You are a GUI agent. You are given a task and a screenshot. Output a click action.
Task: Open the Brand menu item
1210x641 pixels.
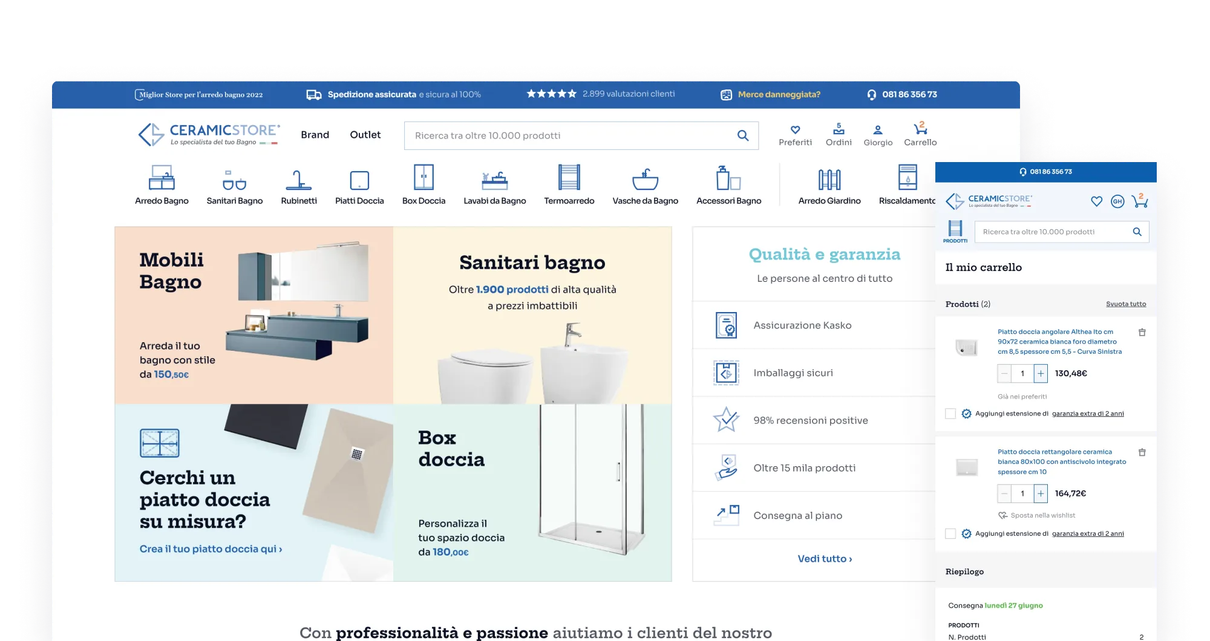pyautogui.click(x=315, y=135)
